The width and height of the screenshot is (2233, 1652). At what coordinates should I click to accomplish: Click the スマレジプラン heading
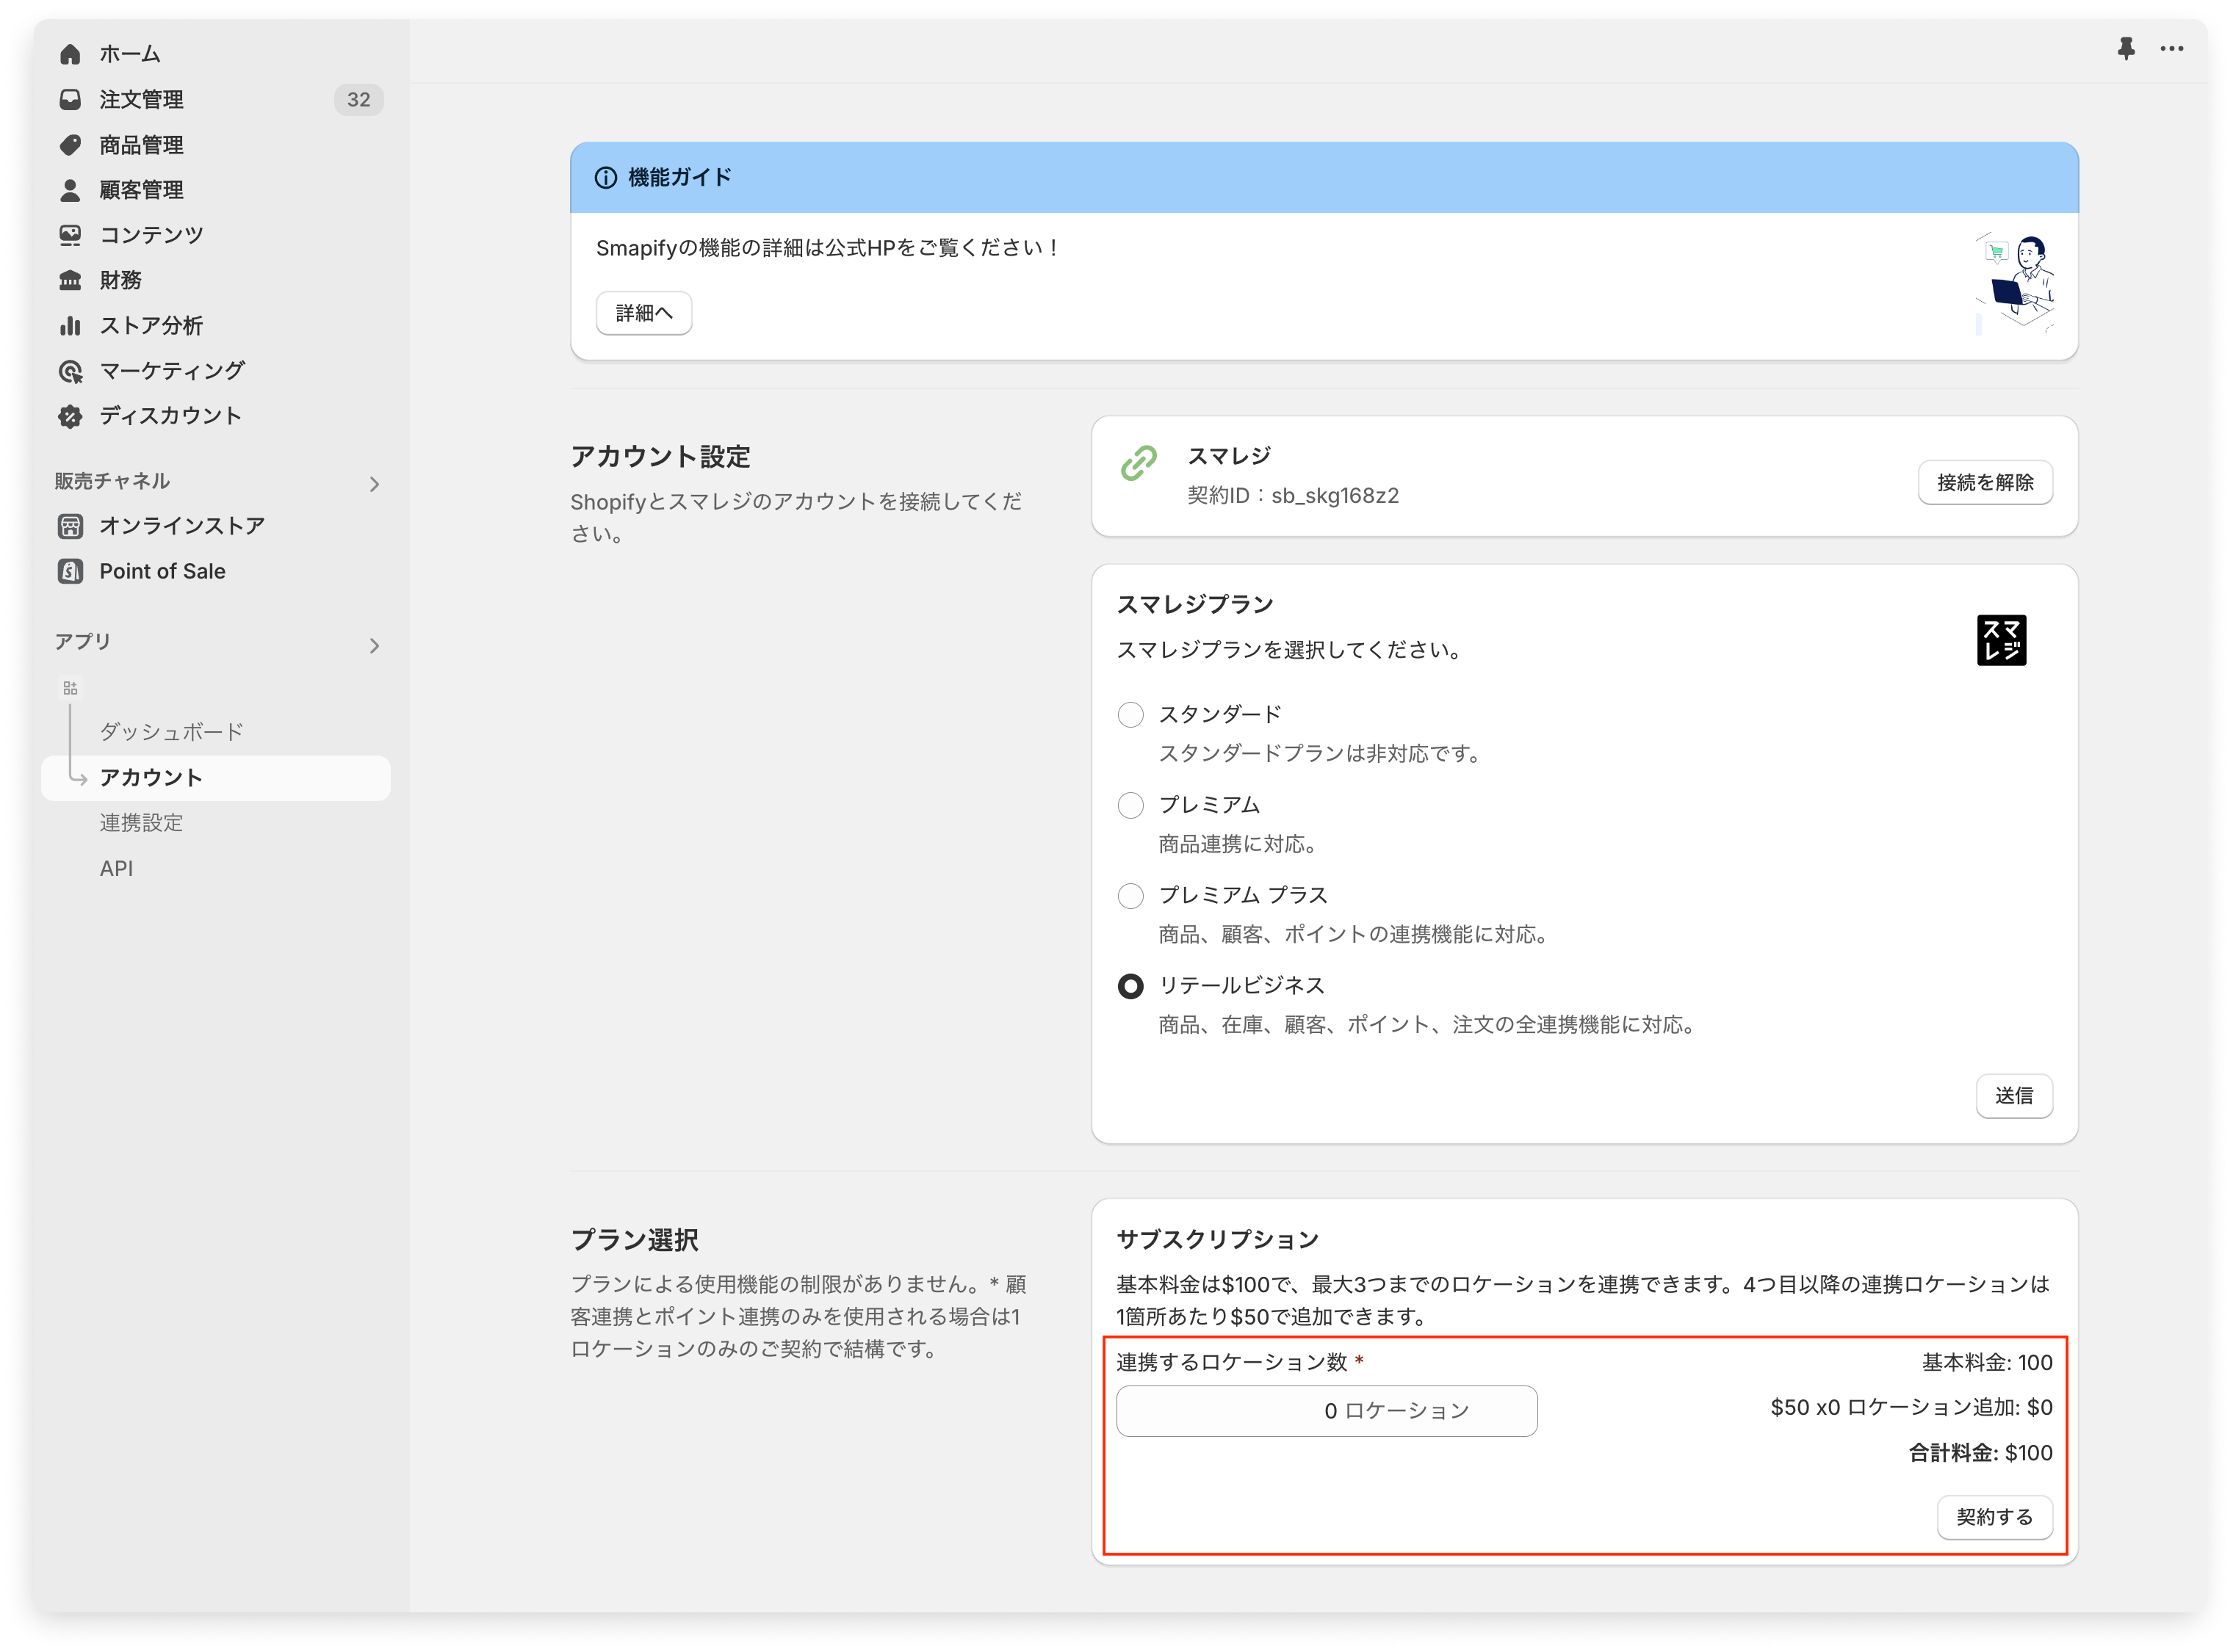[x=1194, y=604]
